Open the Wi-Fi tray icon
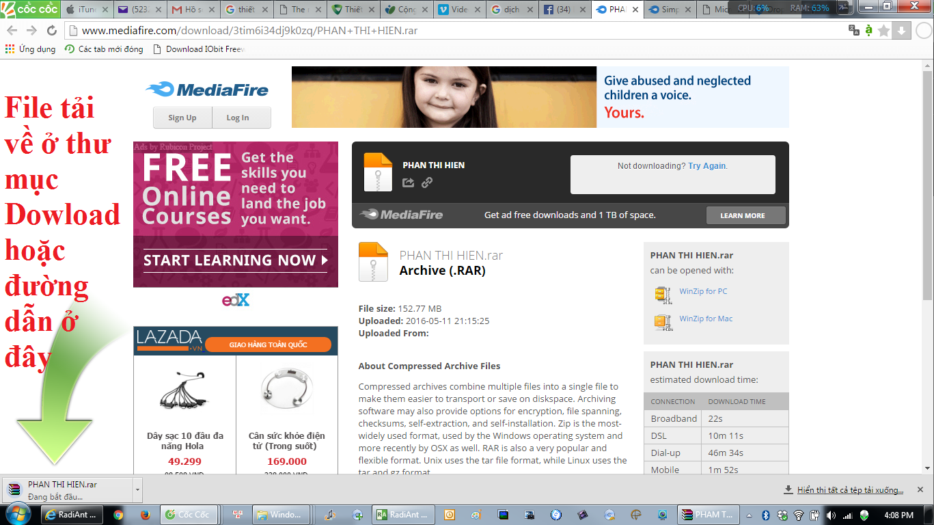The width and height of the screenshot is (934, 525). (x=799, y=515)
